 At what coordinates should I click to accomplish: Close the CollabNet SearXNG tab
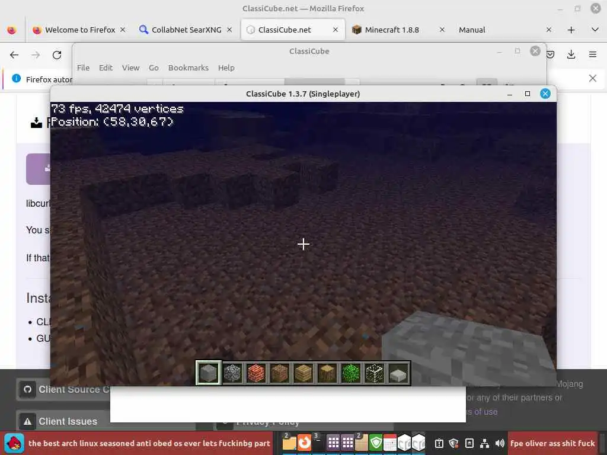pos(229,30)
